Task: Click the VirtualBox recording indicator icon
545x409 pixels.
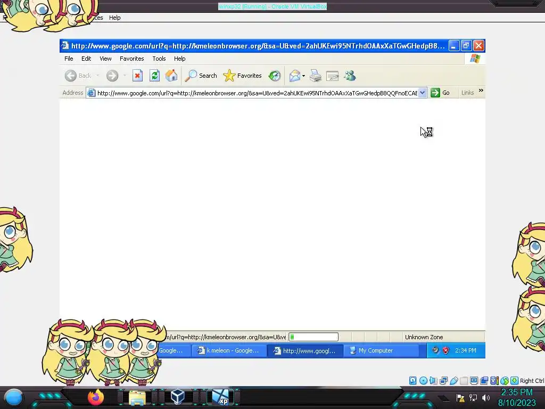Action: [484, 380]
